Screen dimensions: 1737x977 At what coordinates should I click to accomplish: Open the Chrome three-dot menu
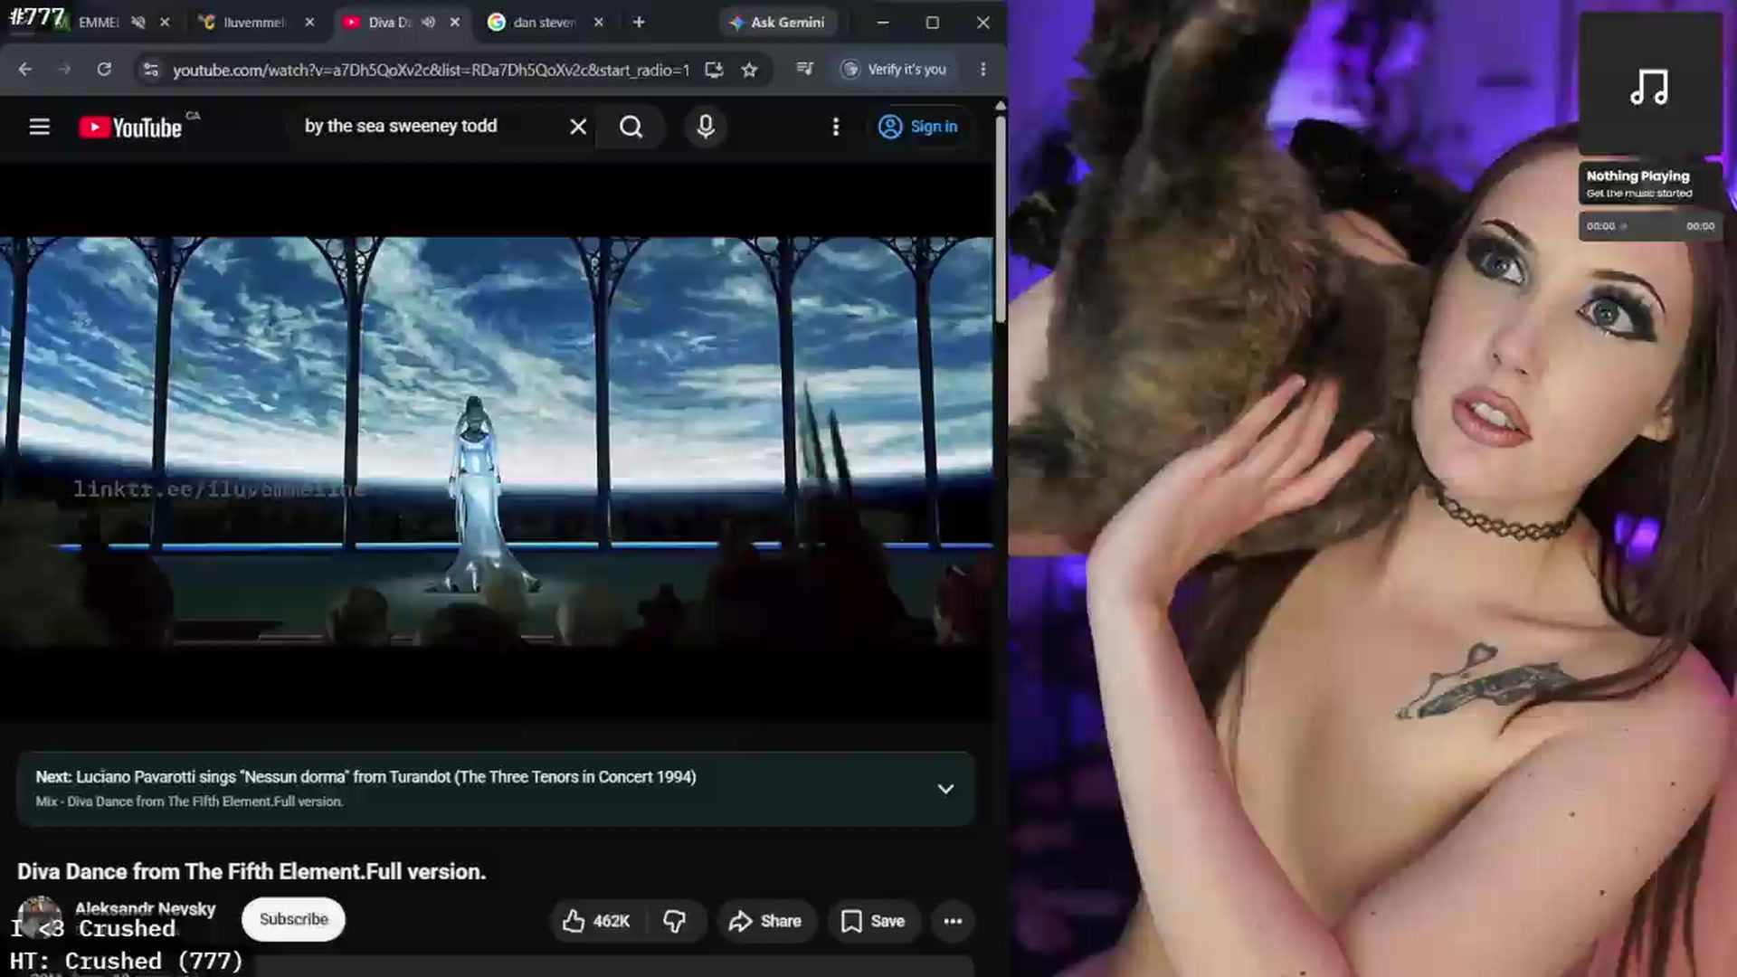pyautogui.click(x=983, y=69)
